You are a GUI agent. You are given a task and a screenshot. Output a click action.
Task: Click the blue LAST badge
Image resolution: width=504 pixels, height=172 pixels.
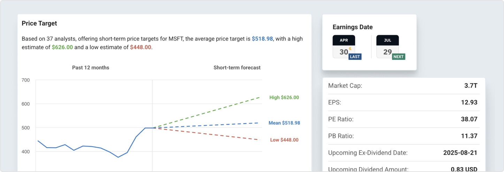coord(355,57)
